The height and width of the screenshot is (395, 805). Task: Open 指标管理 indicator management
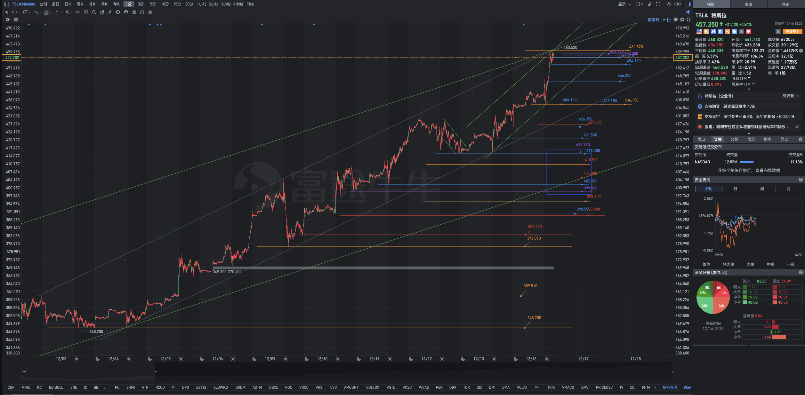(670, 387)
